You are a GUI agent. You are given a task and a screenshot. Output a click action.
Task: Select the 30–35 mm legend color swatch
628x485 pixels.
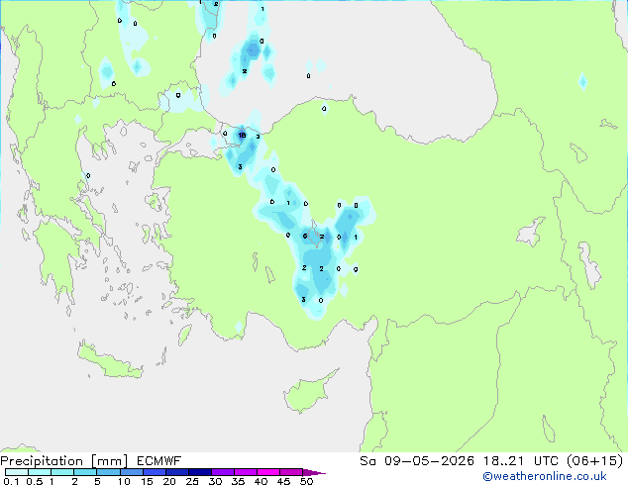[x=222, y=472]
